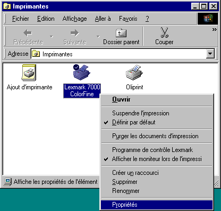Screen dimensions: 221x211
Task: Open the Edition menu
Action: (x=46, y=19)
